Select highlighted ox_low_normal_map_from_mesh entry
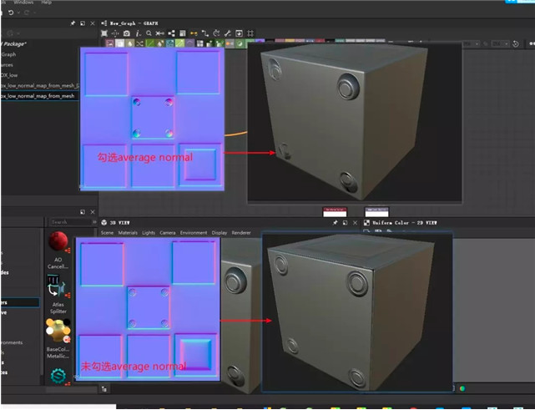Image resolution: width=535 pixels, height=410 pixels. 40,96
